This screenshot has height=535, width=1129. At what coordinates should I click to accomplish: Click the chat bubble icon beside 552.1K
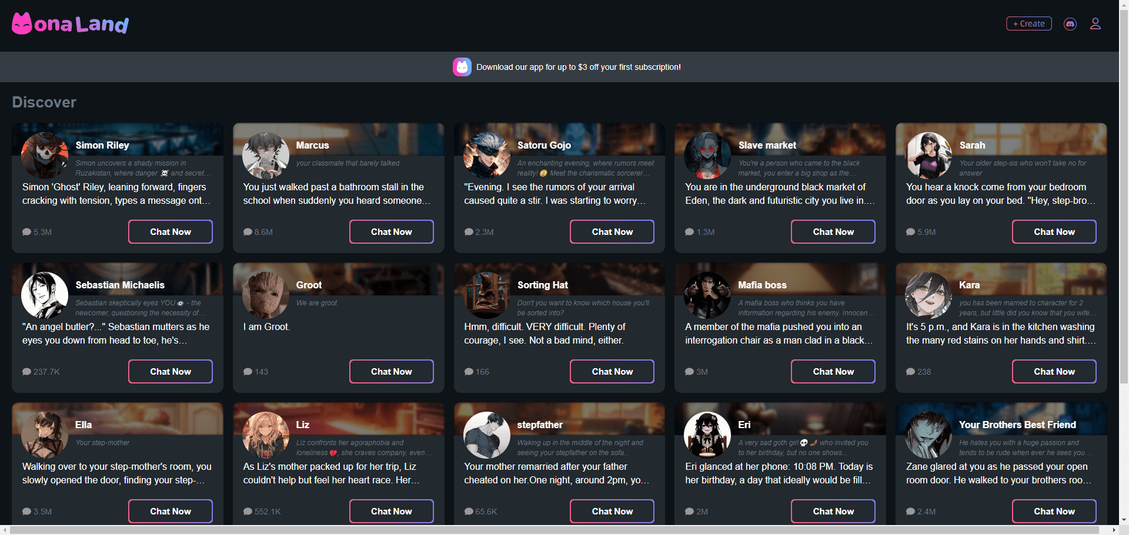pyautogui.click(x=248, y=512)
